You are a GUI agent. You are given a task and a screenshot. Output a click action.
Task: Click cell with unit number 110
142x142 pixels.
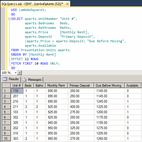[x=17, y=91]
